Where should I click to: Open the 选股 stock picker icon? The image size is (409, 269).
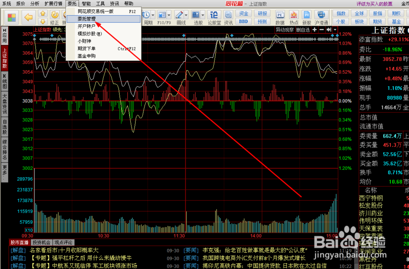coord(196,15)
